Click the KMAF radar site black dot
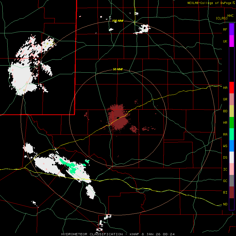The width and height of the screenshot is (236, 236). [x=118, y=118]
